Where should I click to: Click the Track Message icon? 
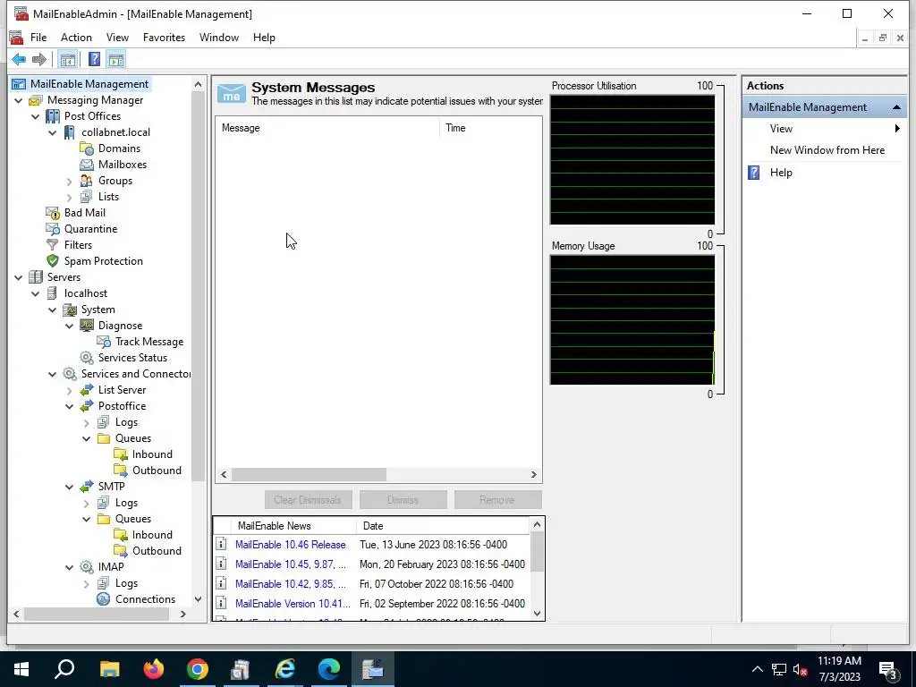[104, 342]
